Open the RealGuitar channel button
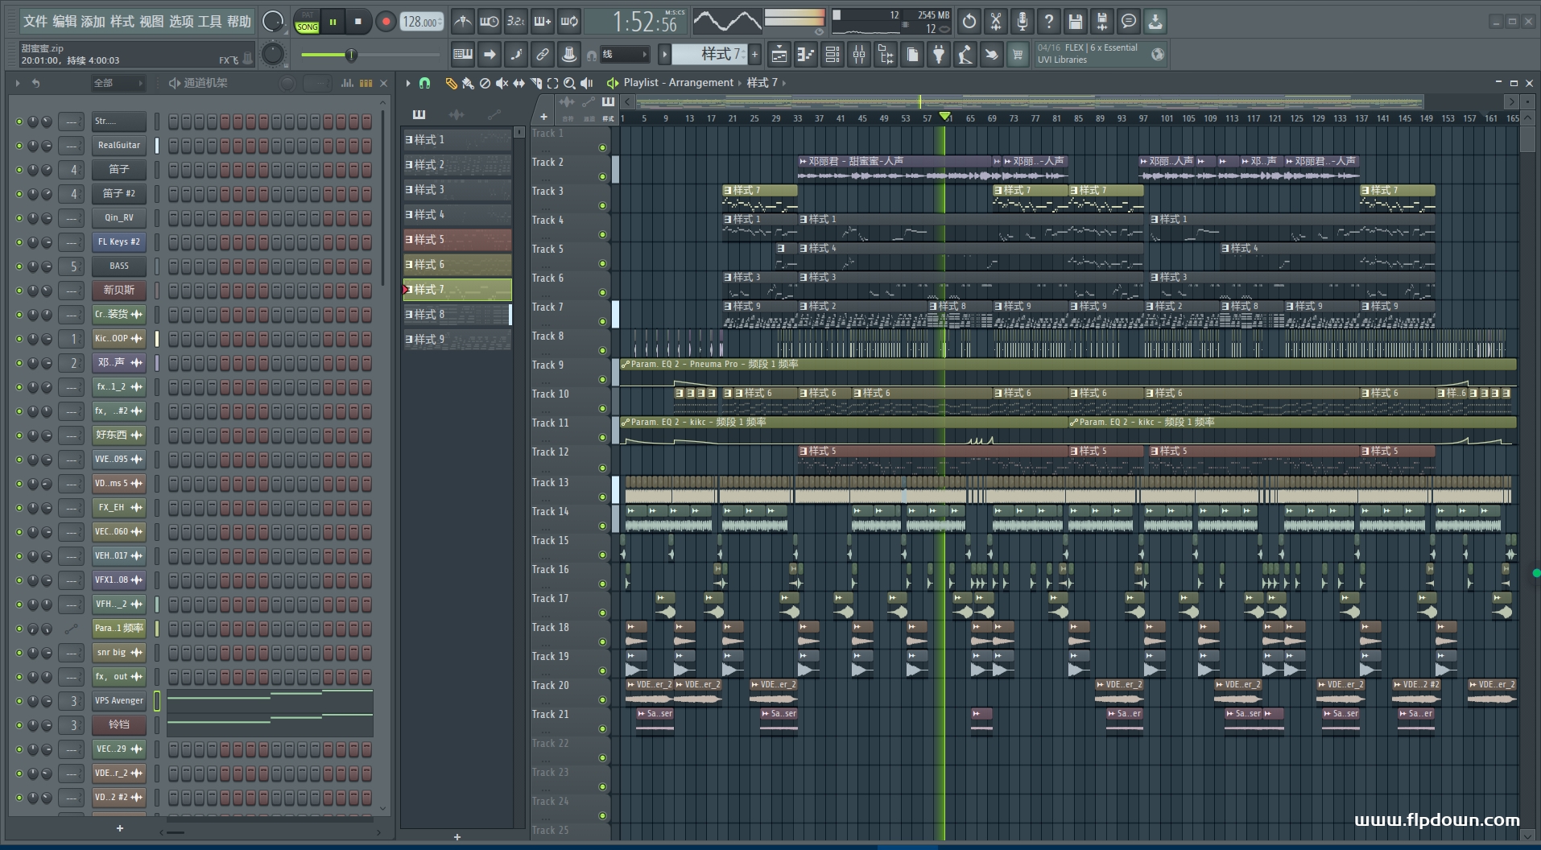The height and width of the screenshot is (850, 1541). [118, 146]
